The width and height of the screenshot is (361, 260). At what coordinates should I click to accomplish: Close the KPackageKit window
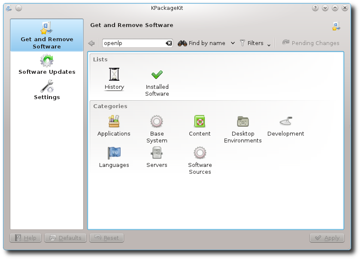point(345,8)
